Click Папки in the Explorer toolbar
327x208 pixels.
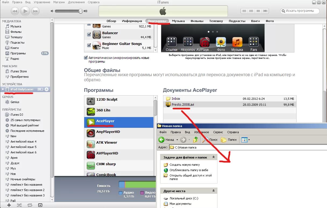[x=229, y=140]
